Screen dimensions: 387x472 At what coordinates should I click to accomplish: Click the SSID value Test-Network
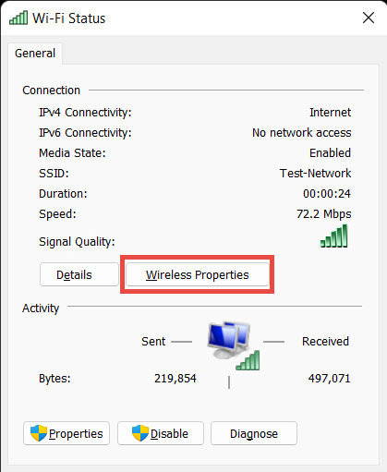click(x=315, y=174)
